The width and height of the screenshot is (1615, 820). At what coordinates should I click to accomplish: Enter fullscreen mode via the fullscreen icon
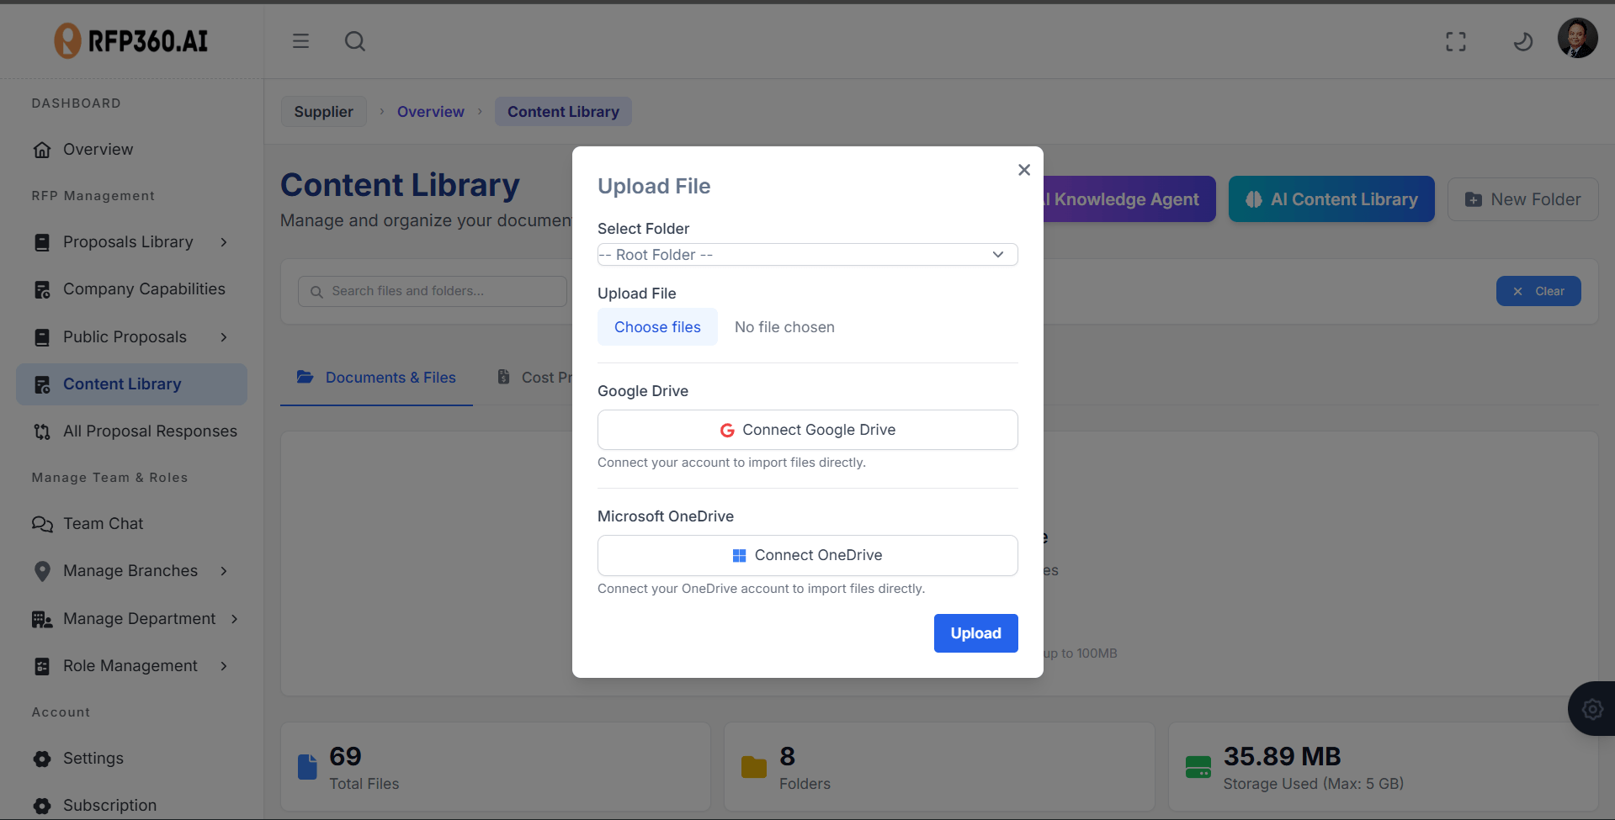pyautogui.click(x=1455, y=41)
